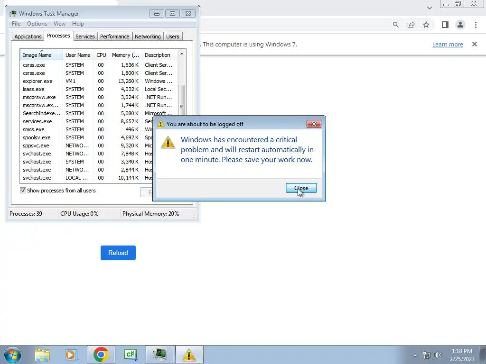The image size is (486, 364).
Task: Open Chrome's side panel icon
Action: [445, 25]
